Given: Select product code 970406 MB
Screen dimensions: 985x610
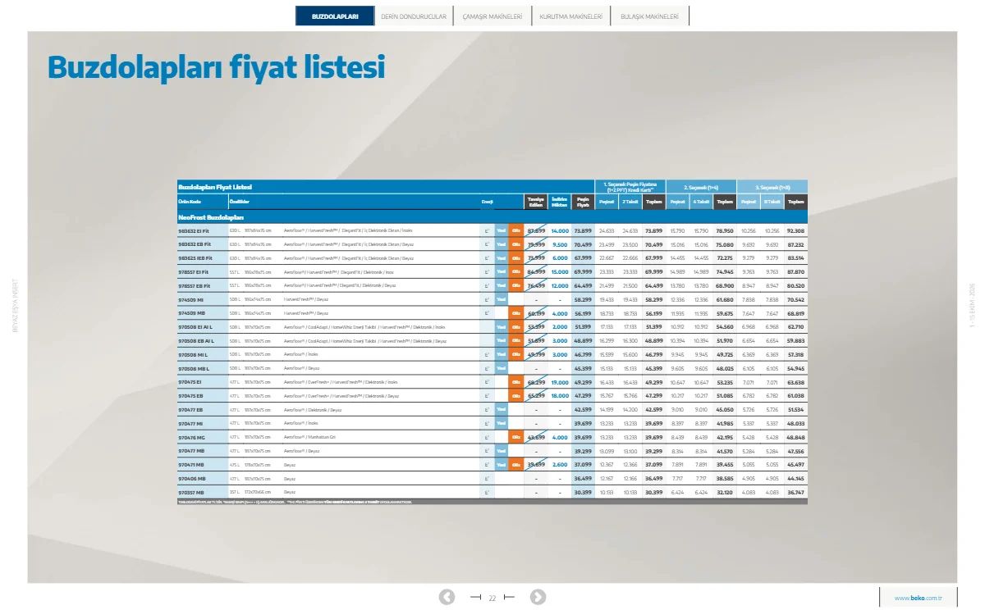Looking at the screenshot, I should pos(192,479).
